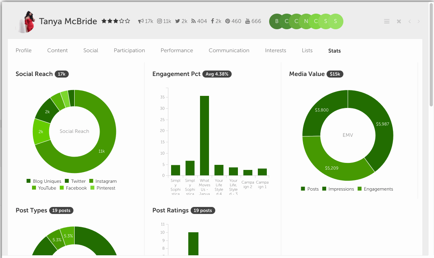Click the YouTube icon showing 666

click(x=247, y=21)
